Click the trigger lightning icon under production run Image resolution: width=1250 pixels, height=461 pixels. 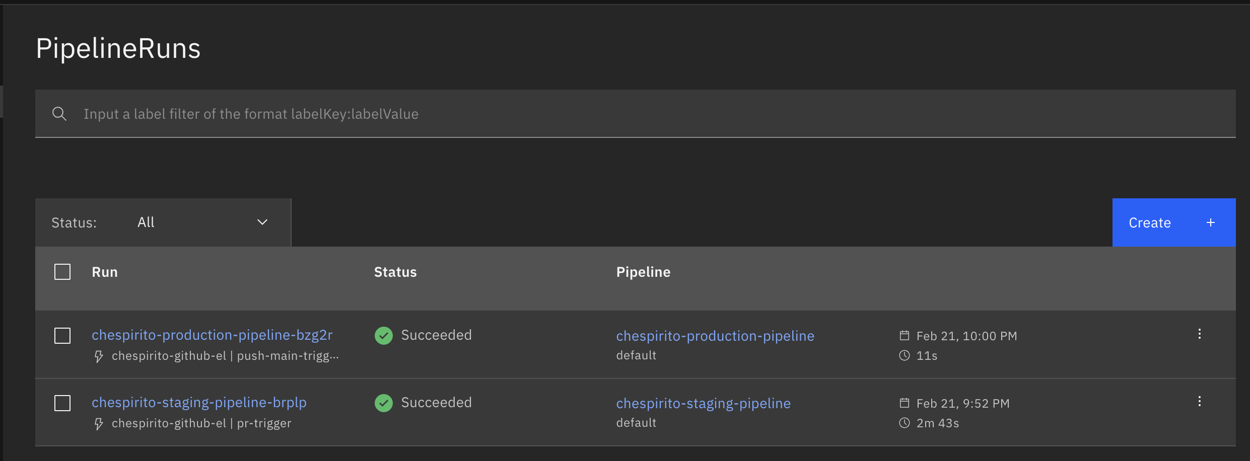click(99, 356)
